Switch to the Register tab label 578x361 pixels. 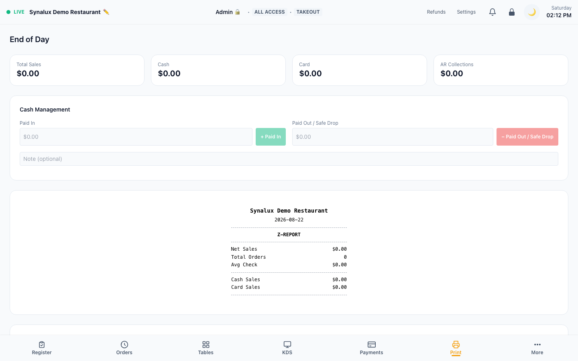pos(42,353)
